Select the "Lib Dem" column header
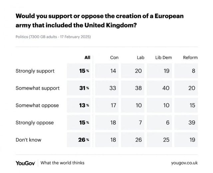This screenshot has width=213, height=173. 163,58
